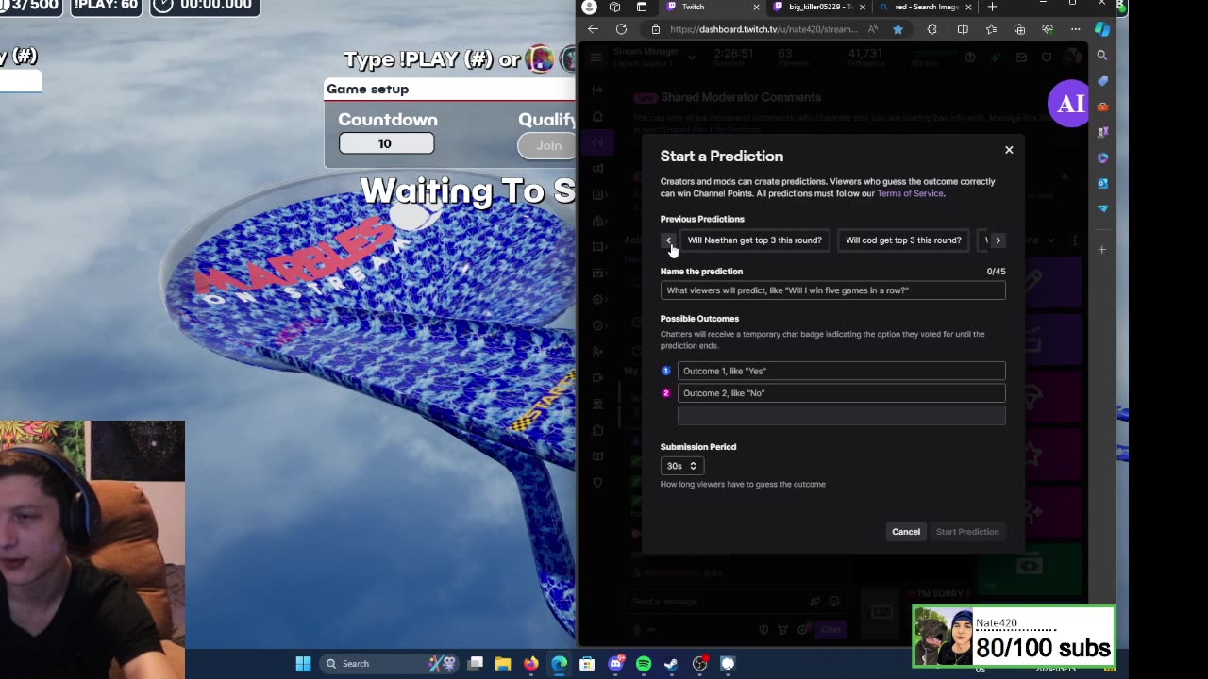Viewport: 1208px width, 679px height.
Task: Open Edge favorites list
Action: 991,29
